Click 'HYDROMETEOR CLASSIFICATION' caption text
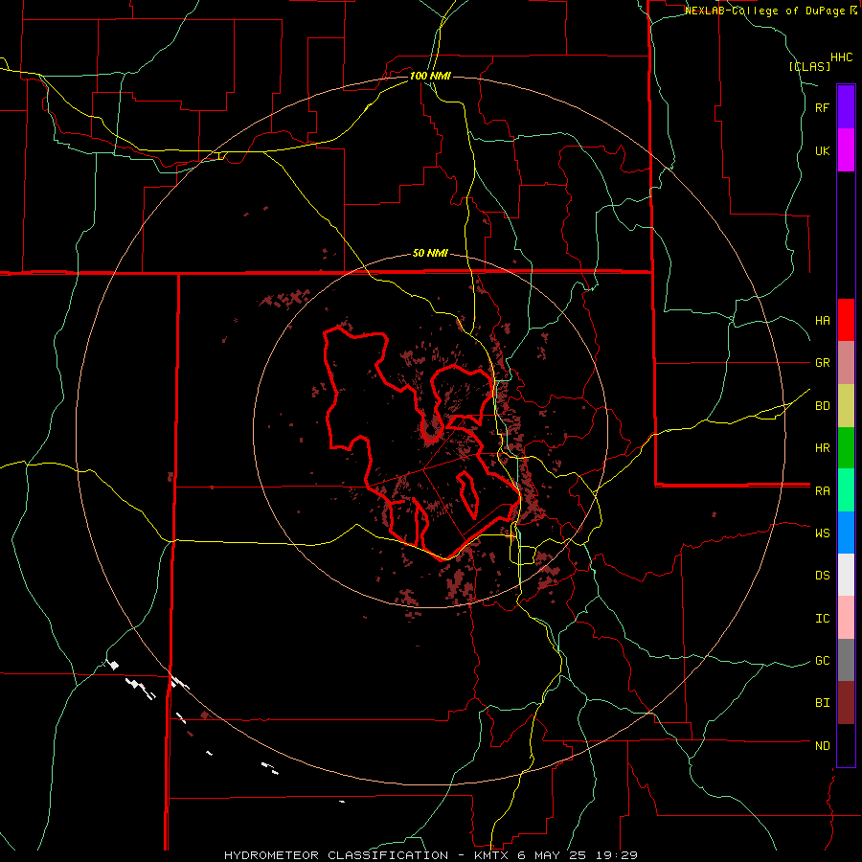862x862 pixels. click(x=336, y=855)
